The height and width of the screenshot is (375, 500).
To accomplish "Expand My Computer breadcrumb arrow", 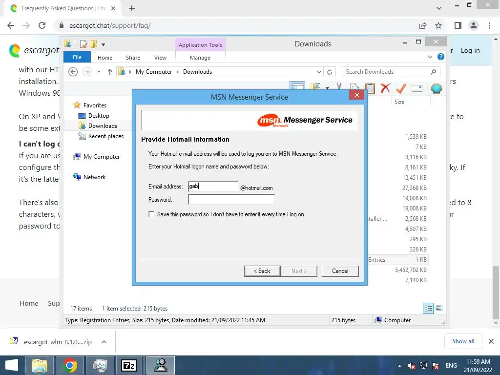I will click(178, 72).
